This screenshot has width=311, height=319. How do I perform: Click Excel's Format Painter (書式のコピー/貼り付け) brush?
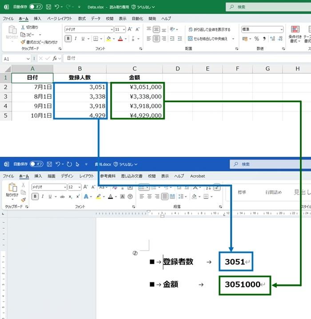point(23,42)
